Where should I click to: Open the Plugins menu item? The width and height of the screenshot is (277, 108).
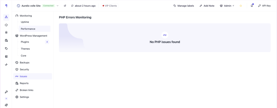click(x=25, y=42)
